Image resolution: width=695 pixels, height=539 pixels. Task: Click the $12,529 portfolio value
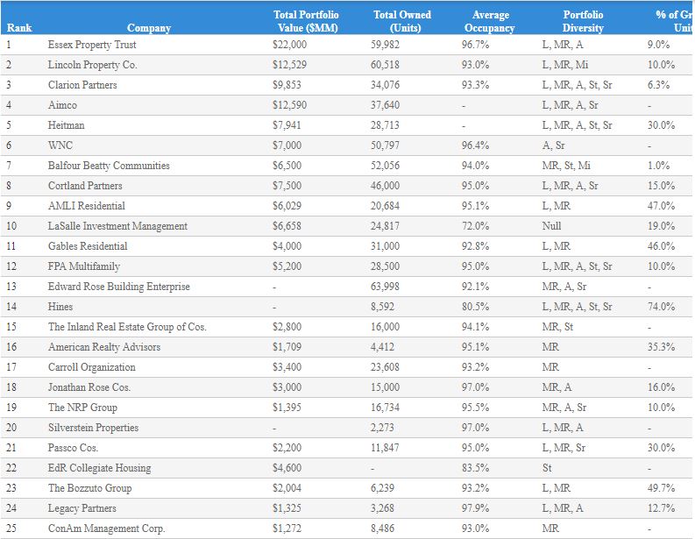point(289,65)
